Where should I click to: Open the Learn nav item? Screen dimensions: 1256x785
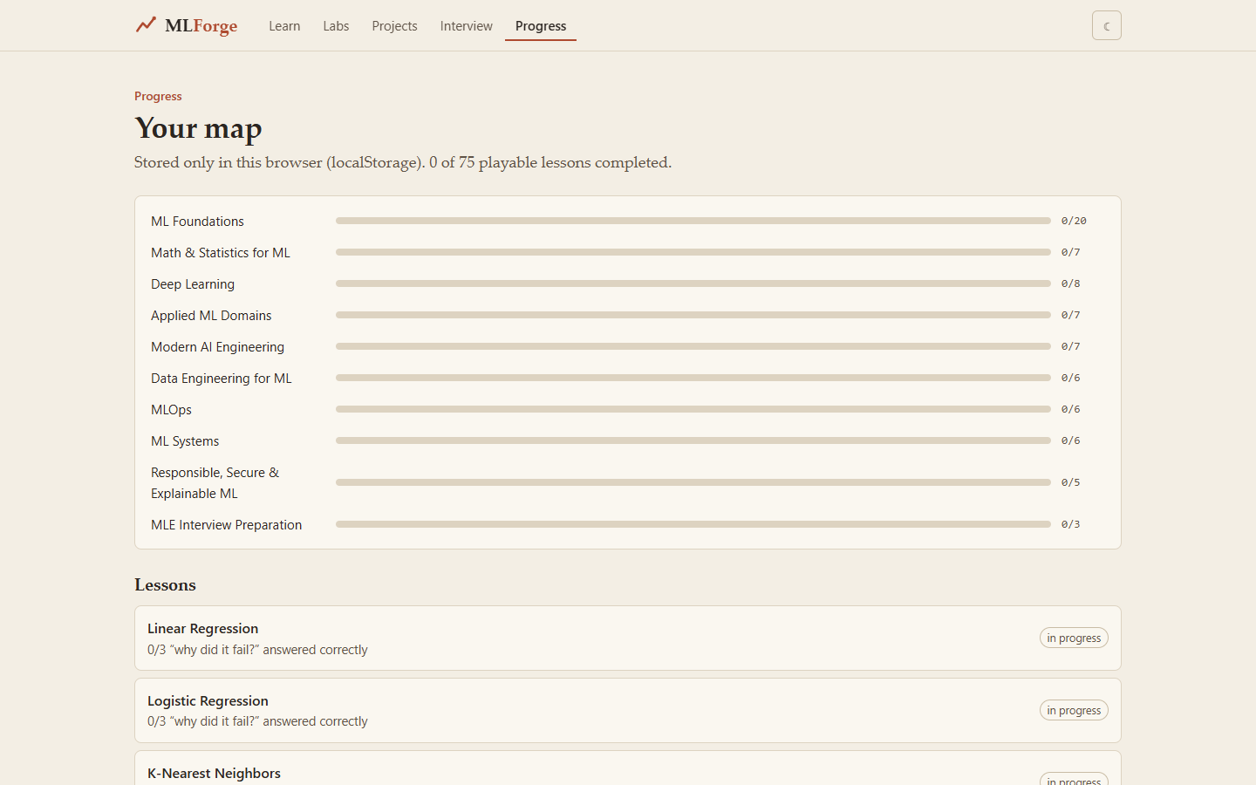click(x=284, y=26)
